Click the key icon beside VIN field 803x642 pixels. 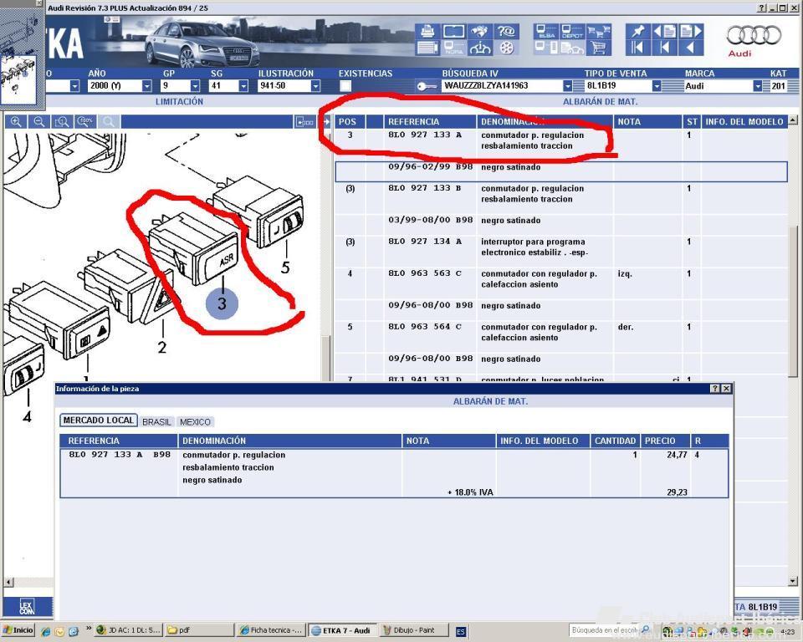[426, 86]
